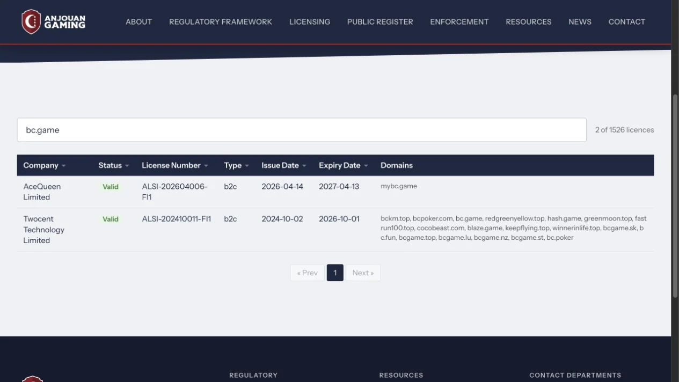The image size is (679, 382).
Task: Click issue date 2026-04-14
Action: coord(282,187)
